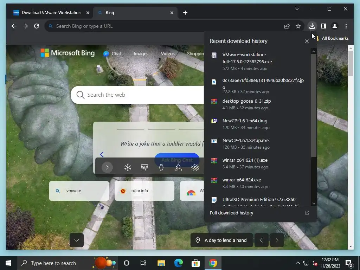Viewport: 360px width, 270px height.
Task: Click the Microsoft Bing logo
Action: (67, 53)
